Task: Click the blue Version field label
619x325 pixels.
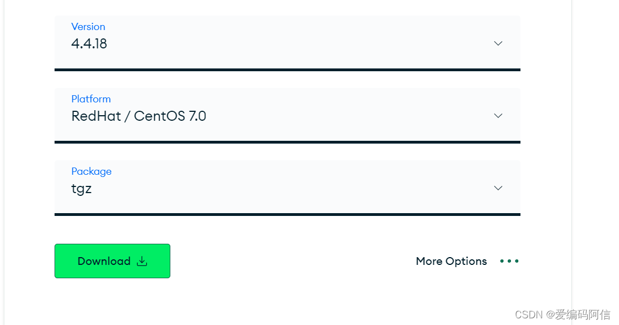Action: click(x=88, y=27)
